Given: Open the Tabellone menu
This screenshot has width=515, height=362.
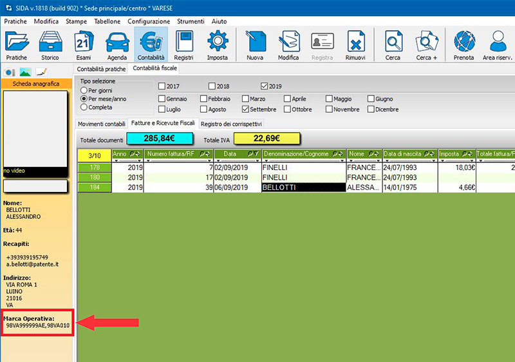Looking at the screenshot, I should [107, 21].
